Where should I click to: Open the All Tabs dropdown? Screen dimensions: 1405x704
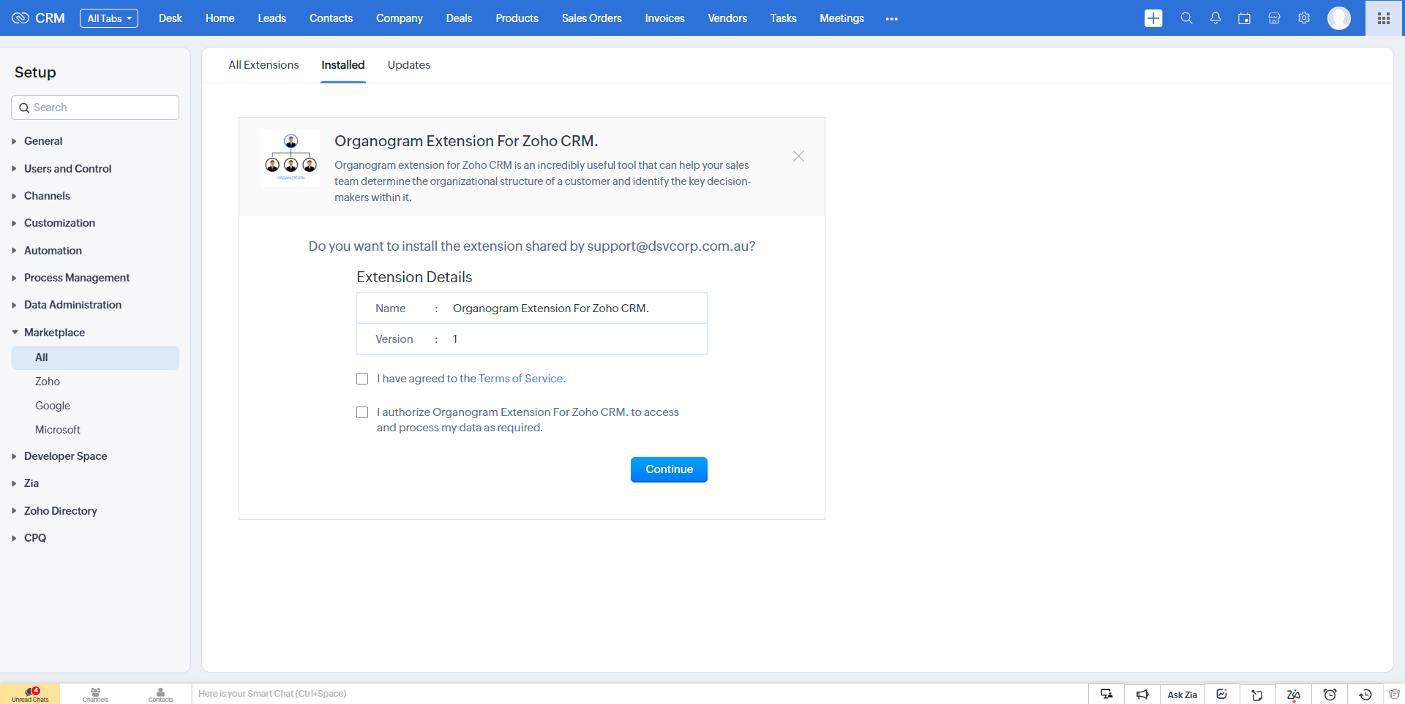(x=109, y=18)
